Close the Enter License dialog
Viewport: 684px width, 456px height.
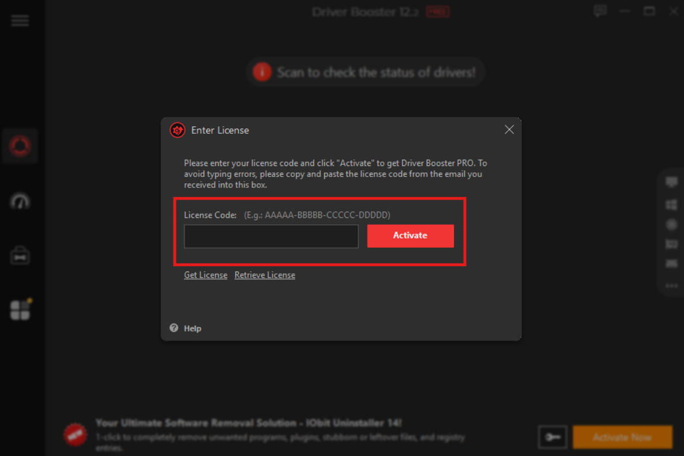point(509,130)
